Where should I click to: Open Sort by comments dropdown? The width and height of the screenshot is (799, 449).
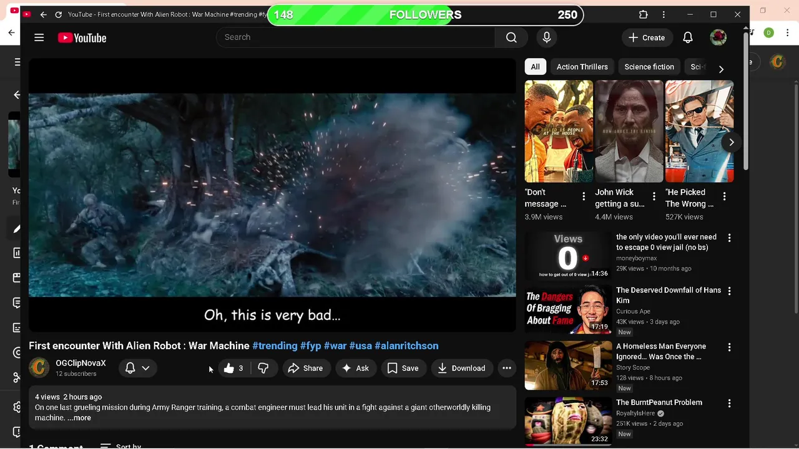tap(121, 445)
